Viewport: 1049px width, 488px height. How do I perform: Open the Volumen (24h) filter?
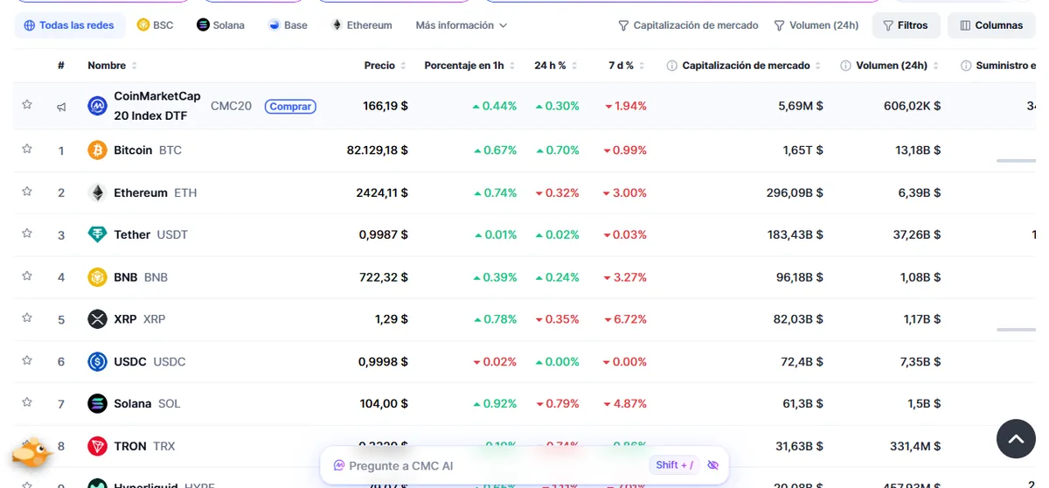click(816, 25)
